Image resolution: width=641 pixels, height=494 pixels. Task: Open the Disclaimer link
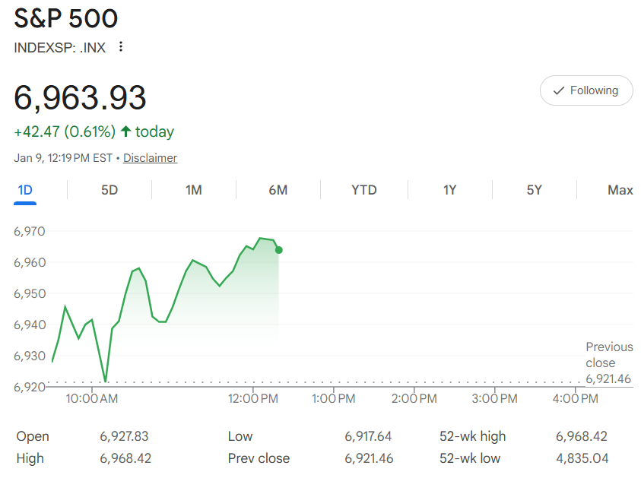[x=150, y=158]
